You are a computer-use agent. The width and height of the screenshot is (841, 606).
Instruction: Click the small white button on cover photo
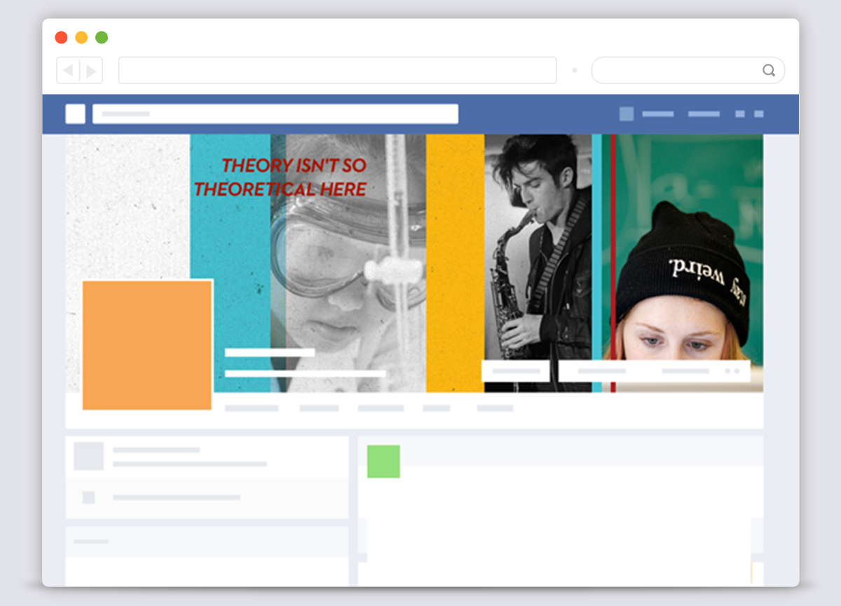click(x=515, y=371)
